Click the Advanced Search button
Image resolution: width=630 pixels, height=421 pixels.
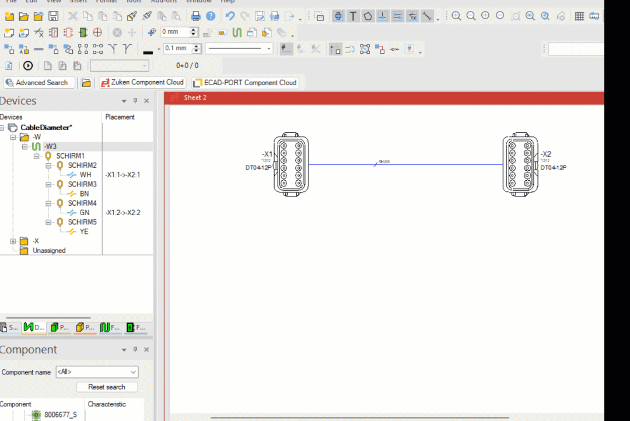click(x=40, y=83)
